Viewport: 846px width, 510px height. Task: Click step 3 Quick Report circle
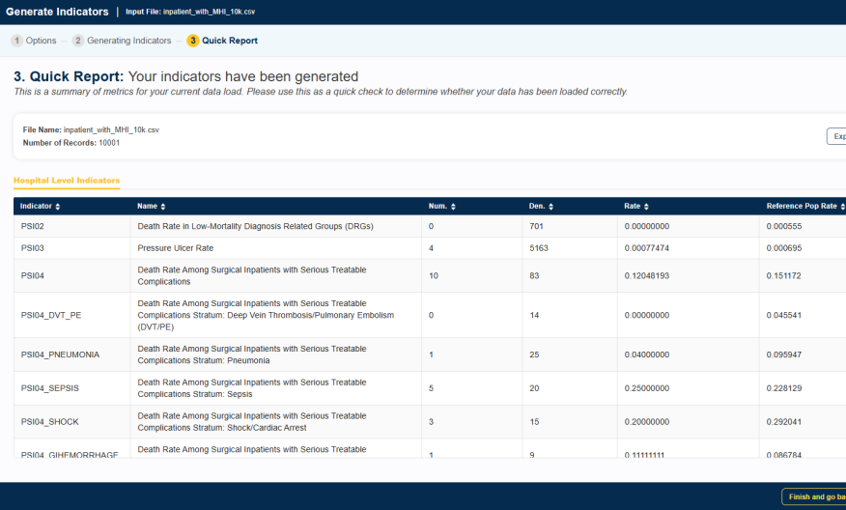click(193, 41)
